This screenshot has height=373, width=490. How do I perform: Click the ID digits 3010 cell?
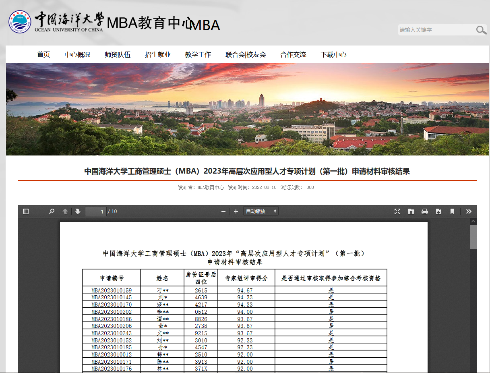[x=201, y=340]
